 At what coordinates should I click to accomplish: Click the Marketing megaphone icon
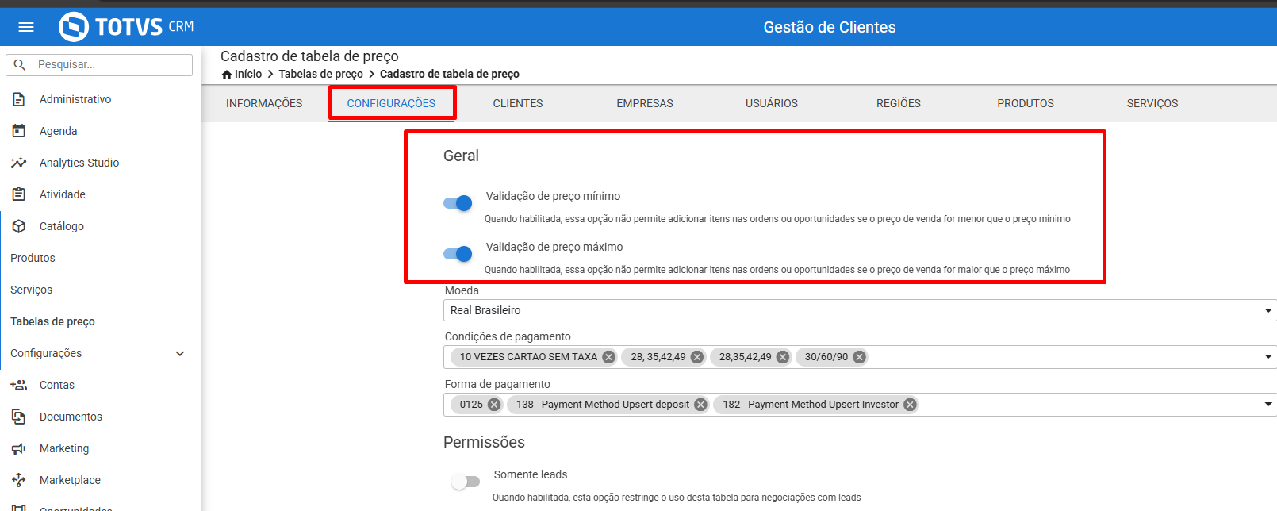coord(19,448)
